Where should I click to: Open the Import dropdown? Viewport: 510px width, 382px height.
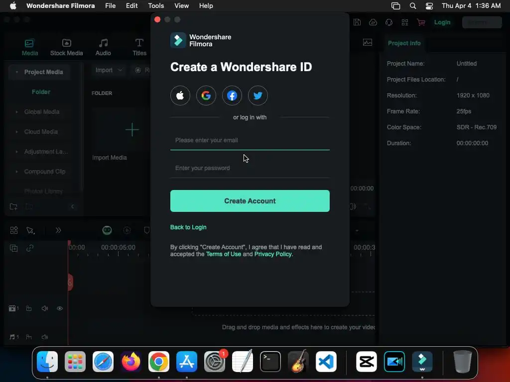point(108,70)
